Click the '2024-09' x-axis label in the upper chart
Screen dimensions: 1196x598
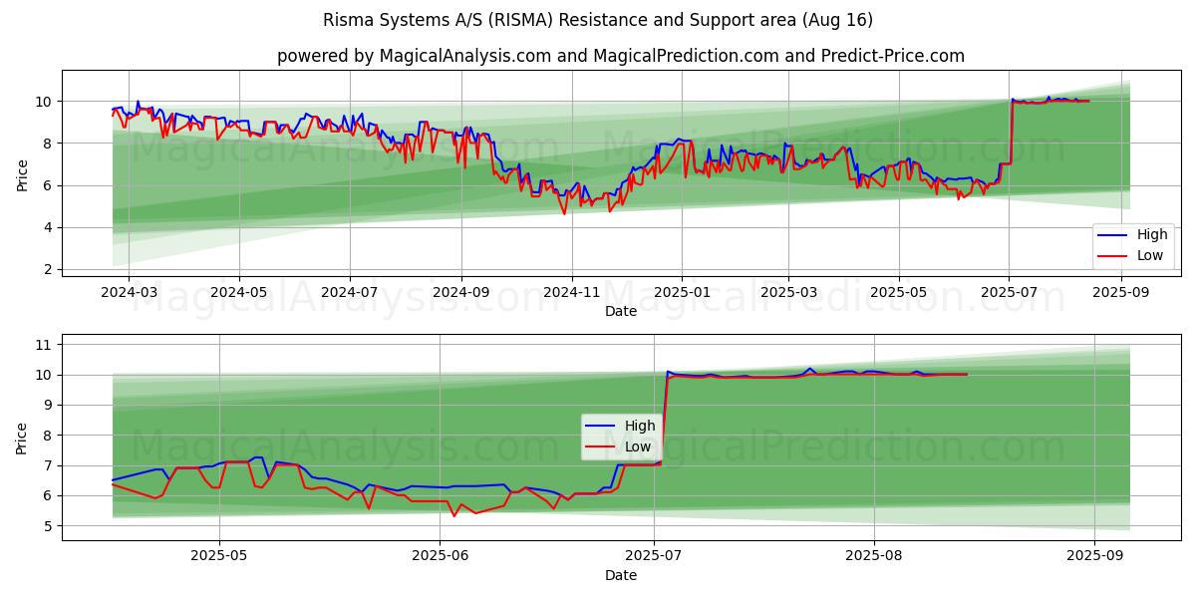pos(461,292)
